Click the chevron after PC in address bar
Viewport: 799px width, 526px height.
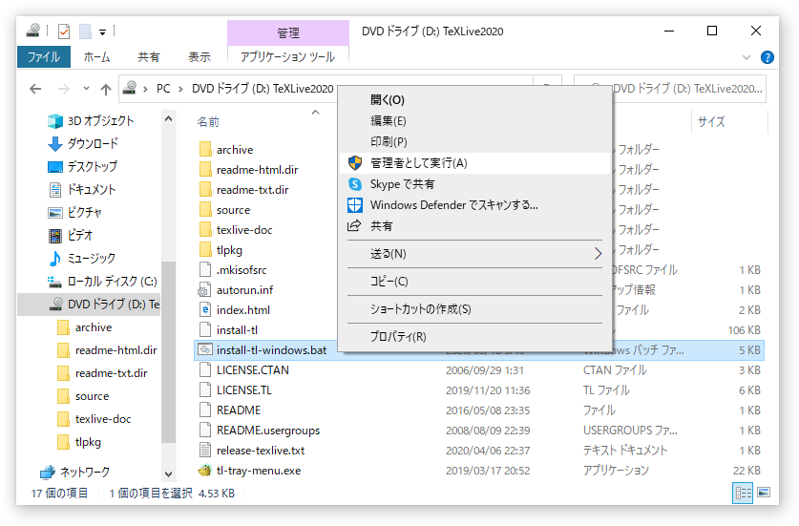pos(180,89)
